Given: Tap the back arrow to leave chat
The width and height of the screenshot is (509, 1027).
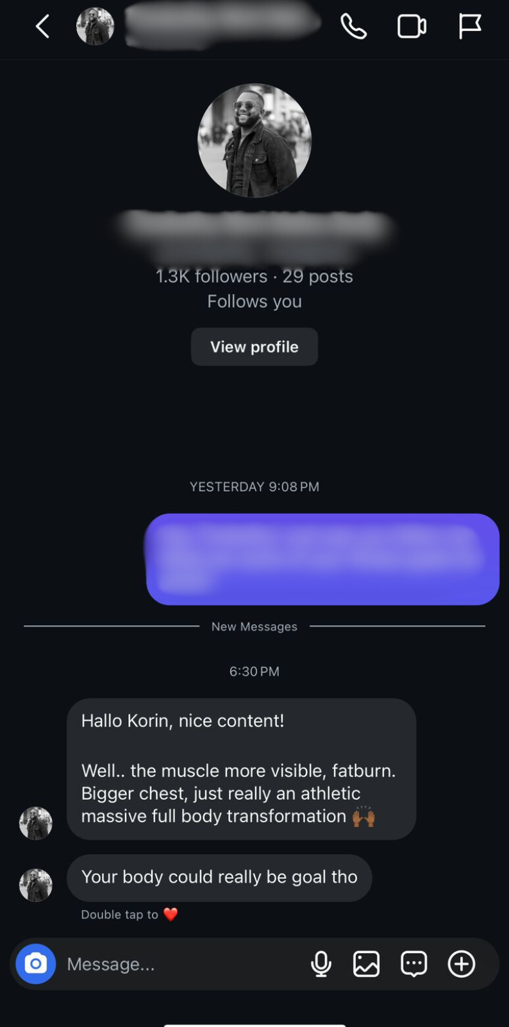Looking at the screenshot, I should pos(42,27).
